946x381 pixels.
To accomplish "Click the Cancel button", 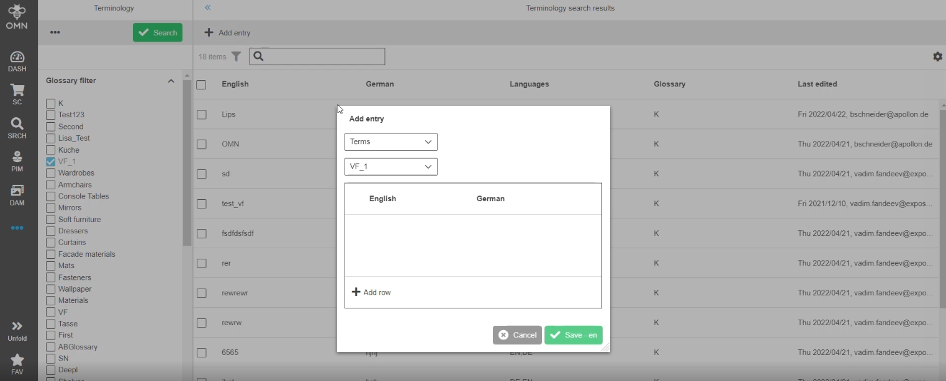I will click(517, 335).
